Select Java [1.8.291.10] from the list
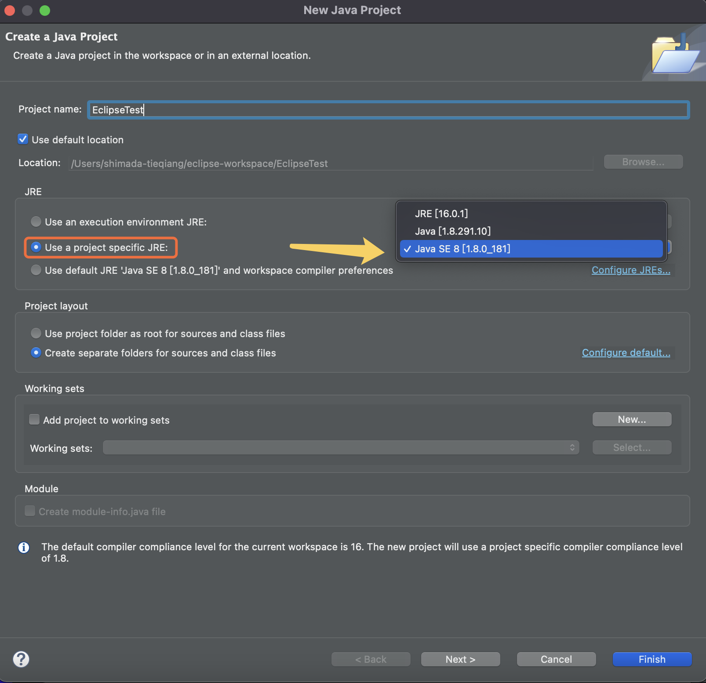The width and height of the screenshot is (706, 683). (x=453, y=231)
